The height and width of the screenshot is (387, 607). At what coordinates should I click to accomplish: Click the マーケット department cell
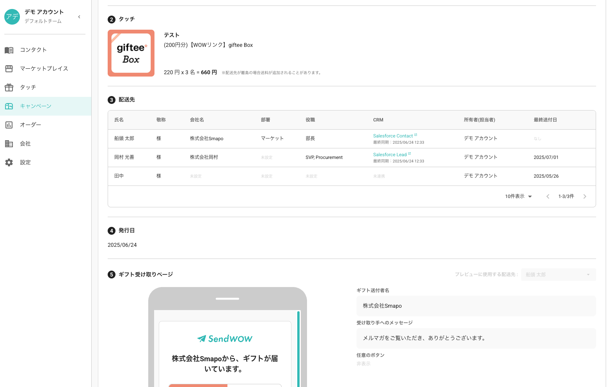point(272,139)
